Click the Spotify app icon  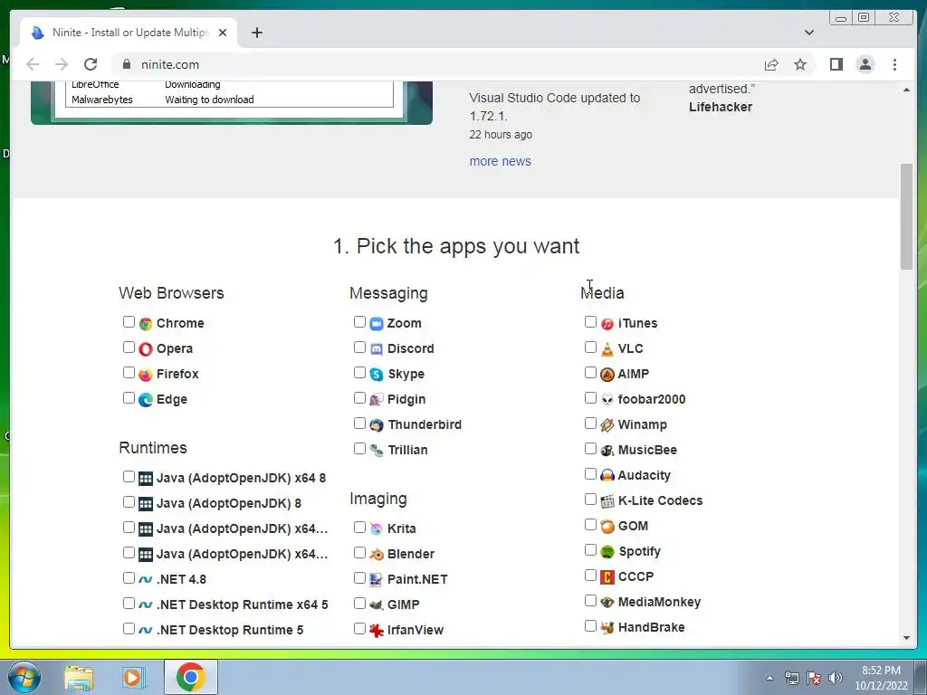[x=607, y=552]
